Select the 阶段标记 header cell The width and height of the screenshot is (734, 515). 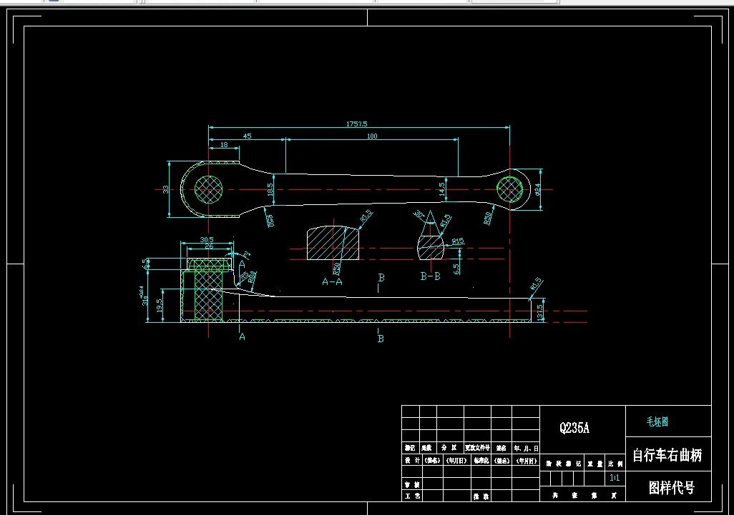click(564, 464)
